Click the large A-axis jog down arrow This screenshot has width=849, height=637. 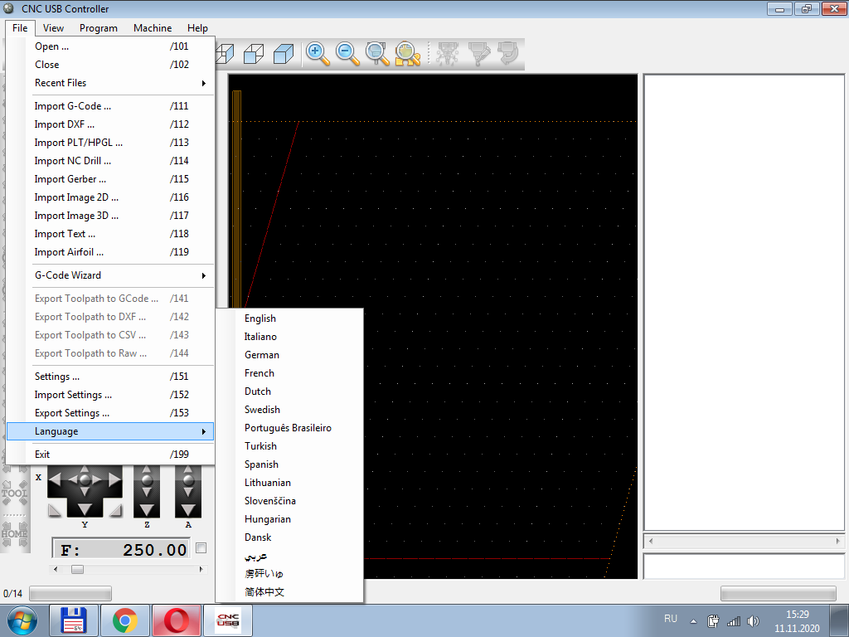(188, 509)
